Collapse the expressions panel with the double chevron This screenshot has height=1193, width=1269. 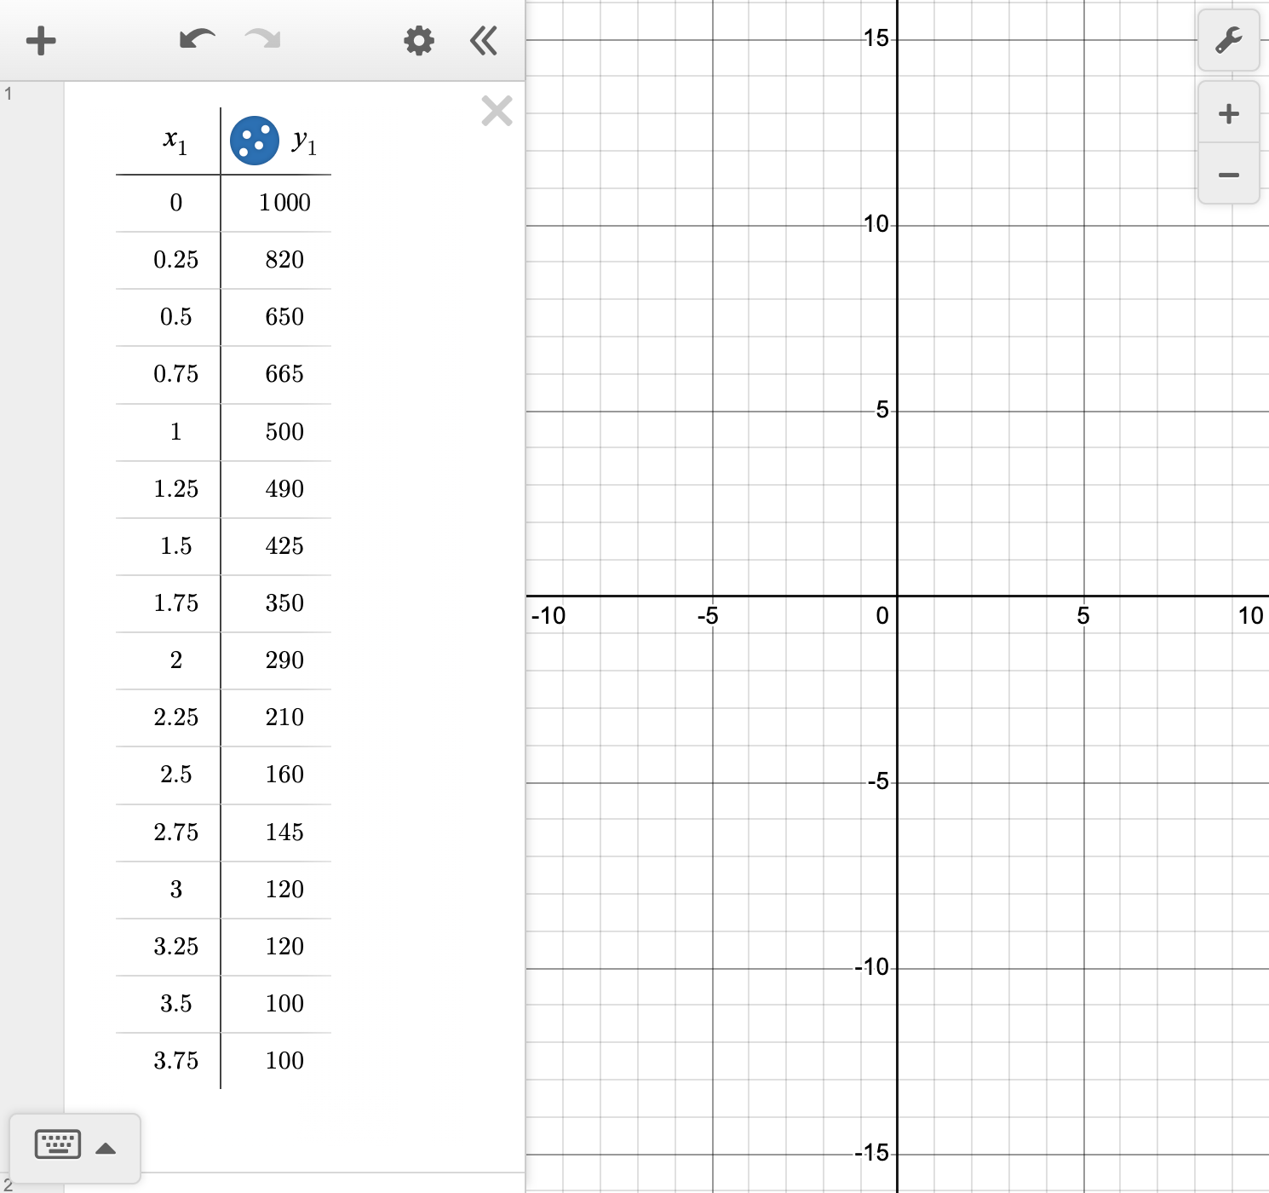click(x=483, y=40)
